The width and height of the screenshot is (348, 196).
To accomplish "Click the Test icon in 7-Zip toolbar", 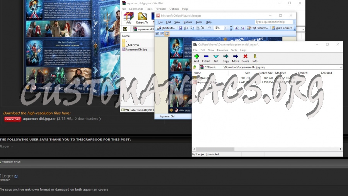I will pyautogui.click(x=216, y=57).
